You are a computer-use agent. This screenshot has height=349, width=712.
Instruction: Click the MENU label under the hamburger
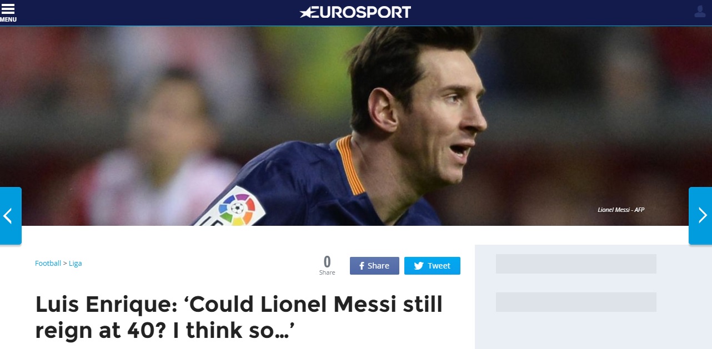8,20
